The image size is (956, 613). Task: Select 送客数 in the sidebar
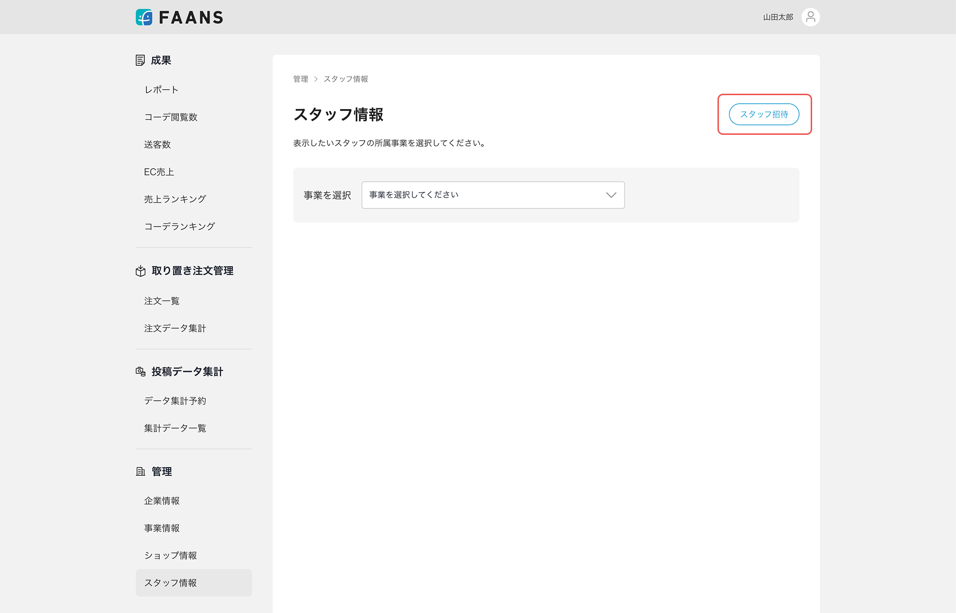157,144
